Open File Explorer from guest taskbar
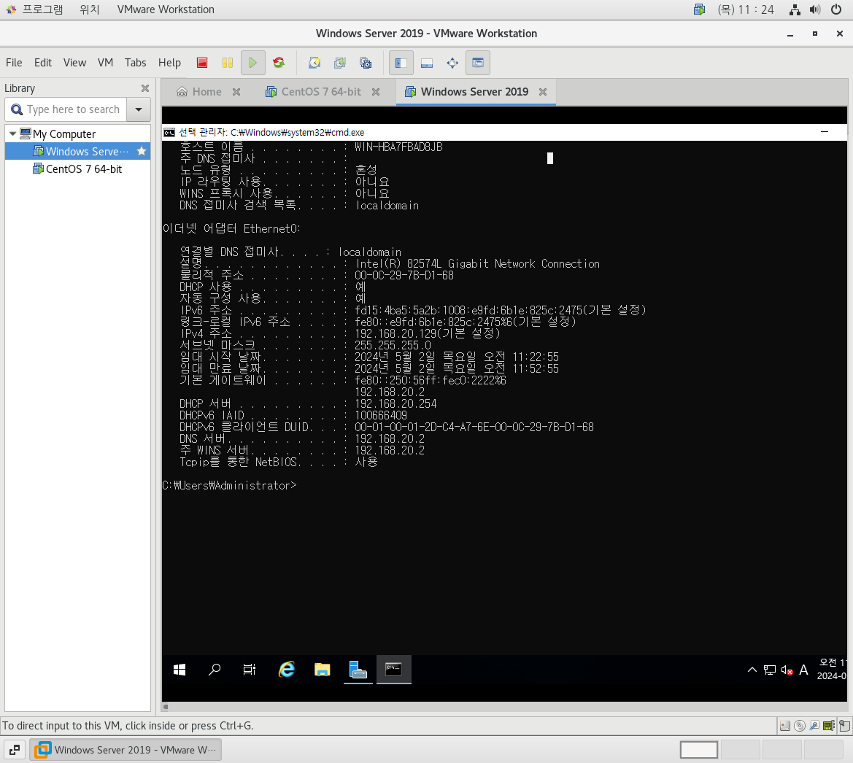Image resolution: width=853 pixels, height=763 pixels. pyautogui.click(x=322, y=670)
